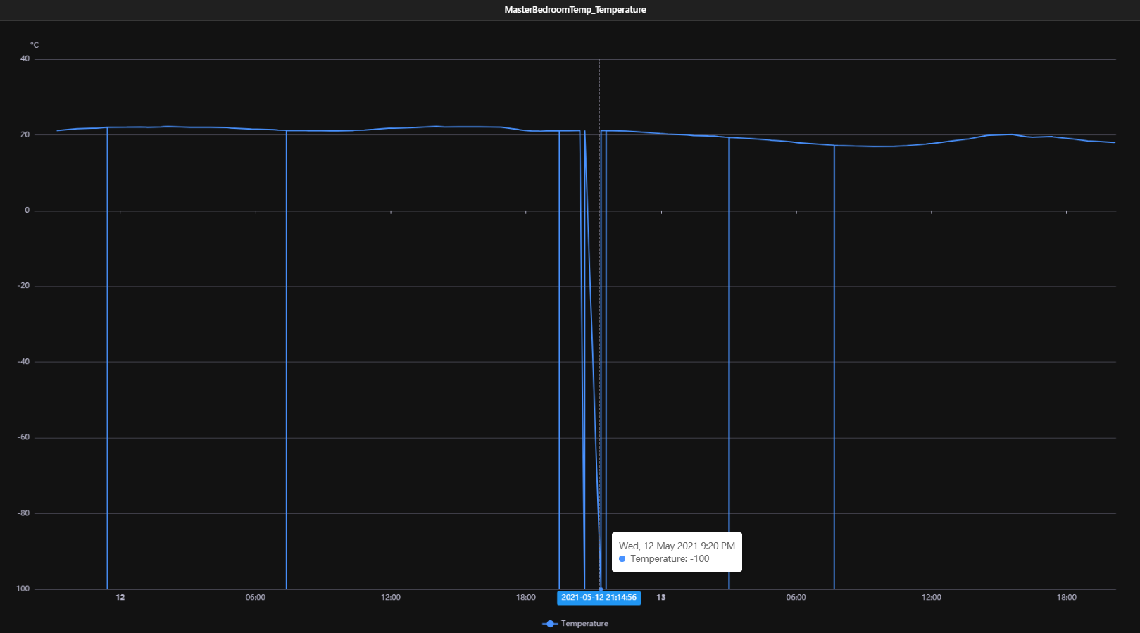Click the tooltip date 'Wed, 12 May 2021 9:20 PM'
Image resolution: width=1140 pixels, height=633 pixels.
pos(677,546)
